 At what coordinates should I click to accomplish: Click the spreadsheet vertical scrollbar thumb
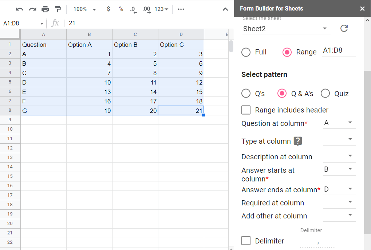pos(231,46)
